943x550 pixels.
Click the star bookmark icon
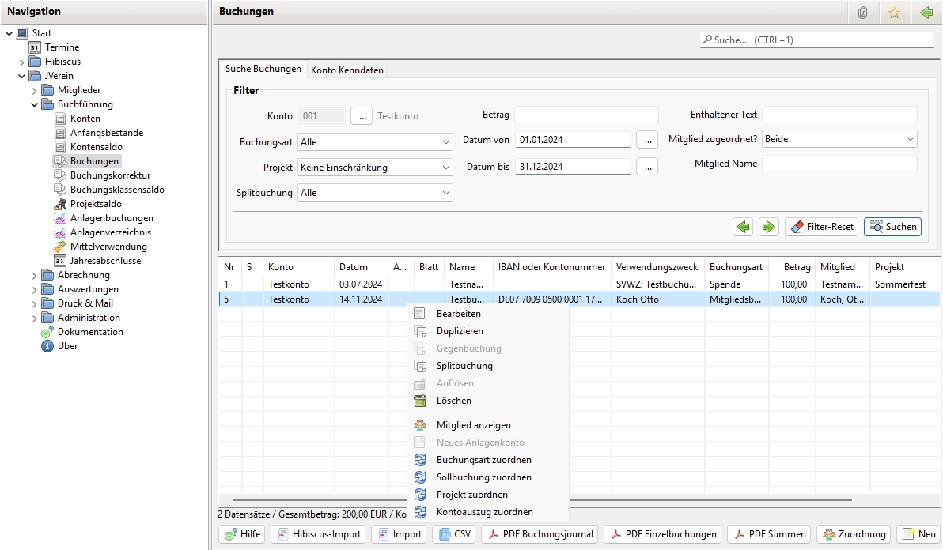894,13
